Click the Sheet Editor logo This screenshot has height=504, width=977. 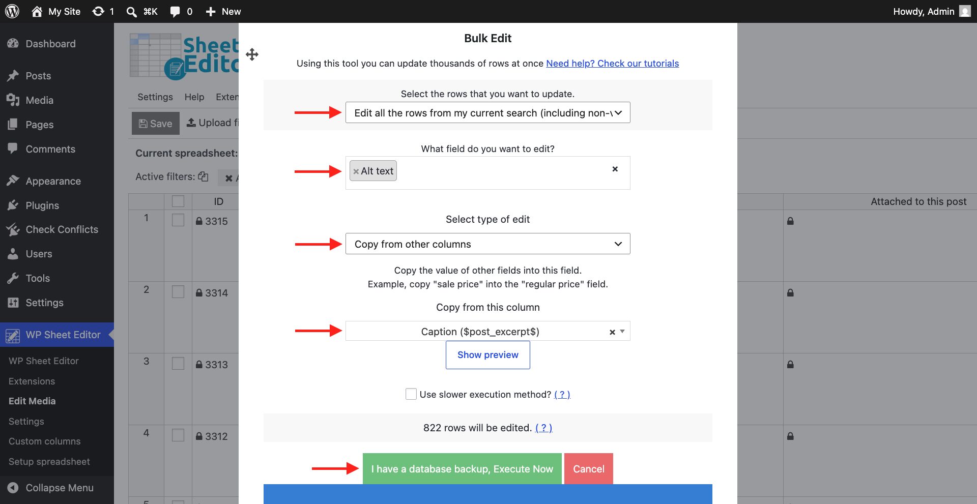click(x=184, y=56)
